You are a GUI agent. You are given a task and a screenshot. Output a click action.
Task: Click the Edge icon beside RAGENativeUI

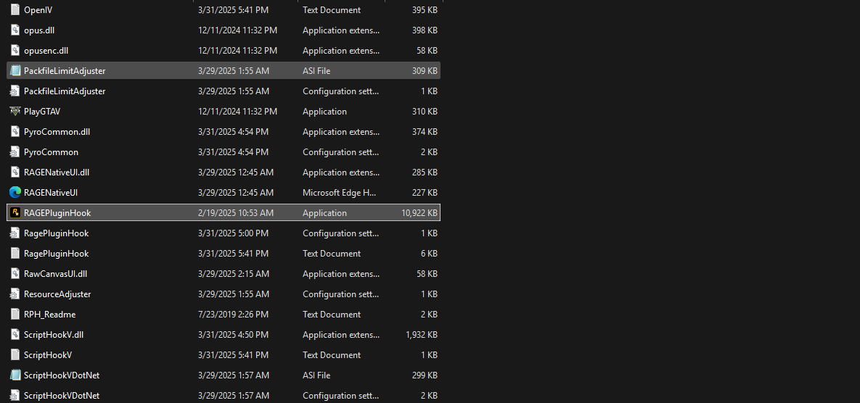click(15, 193)
